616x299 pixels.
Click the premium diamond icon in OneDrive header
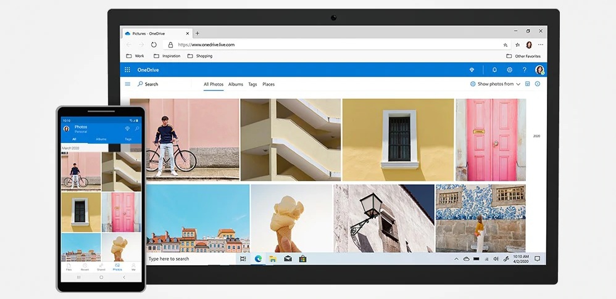coord(472,70)
